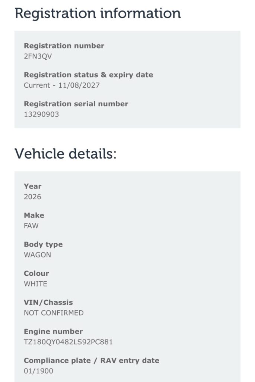Click the Year label

(33, 187)
